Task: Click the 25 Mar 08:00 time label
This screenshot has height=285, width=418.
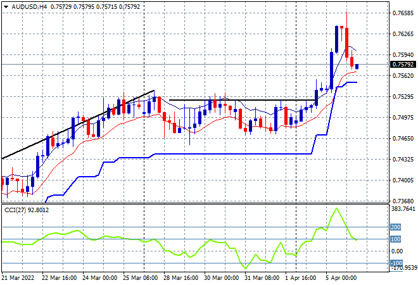Action: point(140,278)
